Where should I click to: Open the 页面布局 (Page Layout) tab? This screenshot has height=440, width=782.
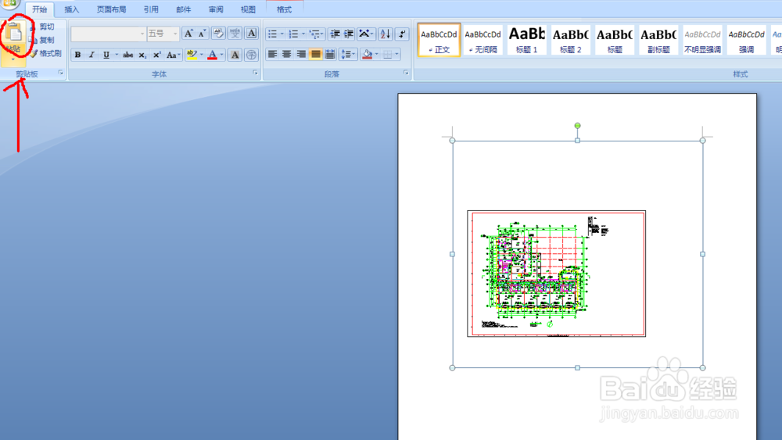111,9
